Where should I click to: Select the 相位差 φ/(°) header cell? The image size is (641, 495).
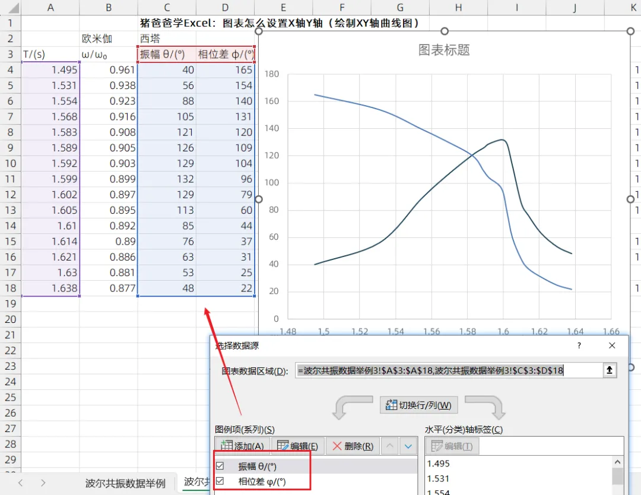pos(226,55)
